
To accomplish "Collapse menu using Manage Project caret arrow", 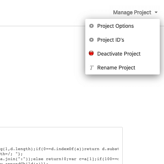I will coord(156,12).
